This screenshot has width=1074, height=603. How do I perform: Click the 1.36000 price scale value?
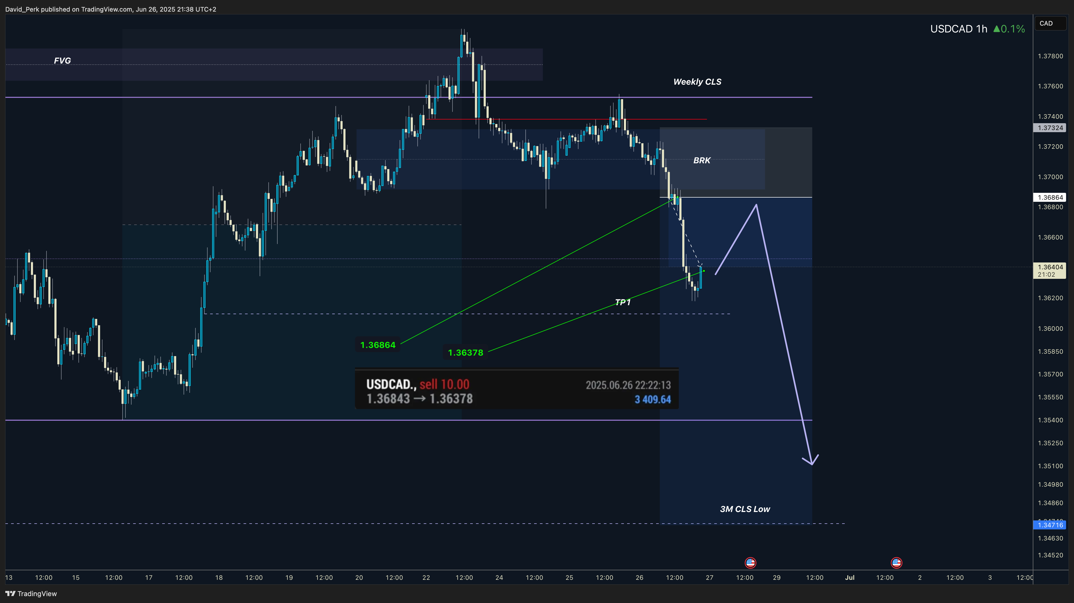click(x=1050, y=329)
